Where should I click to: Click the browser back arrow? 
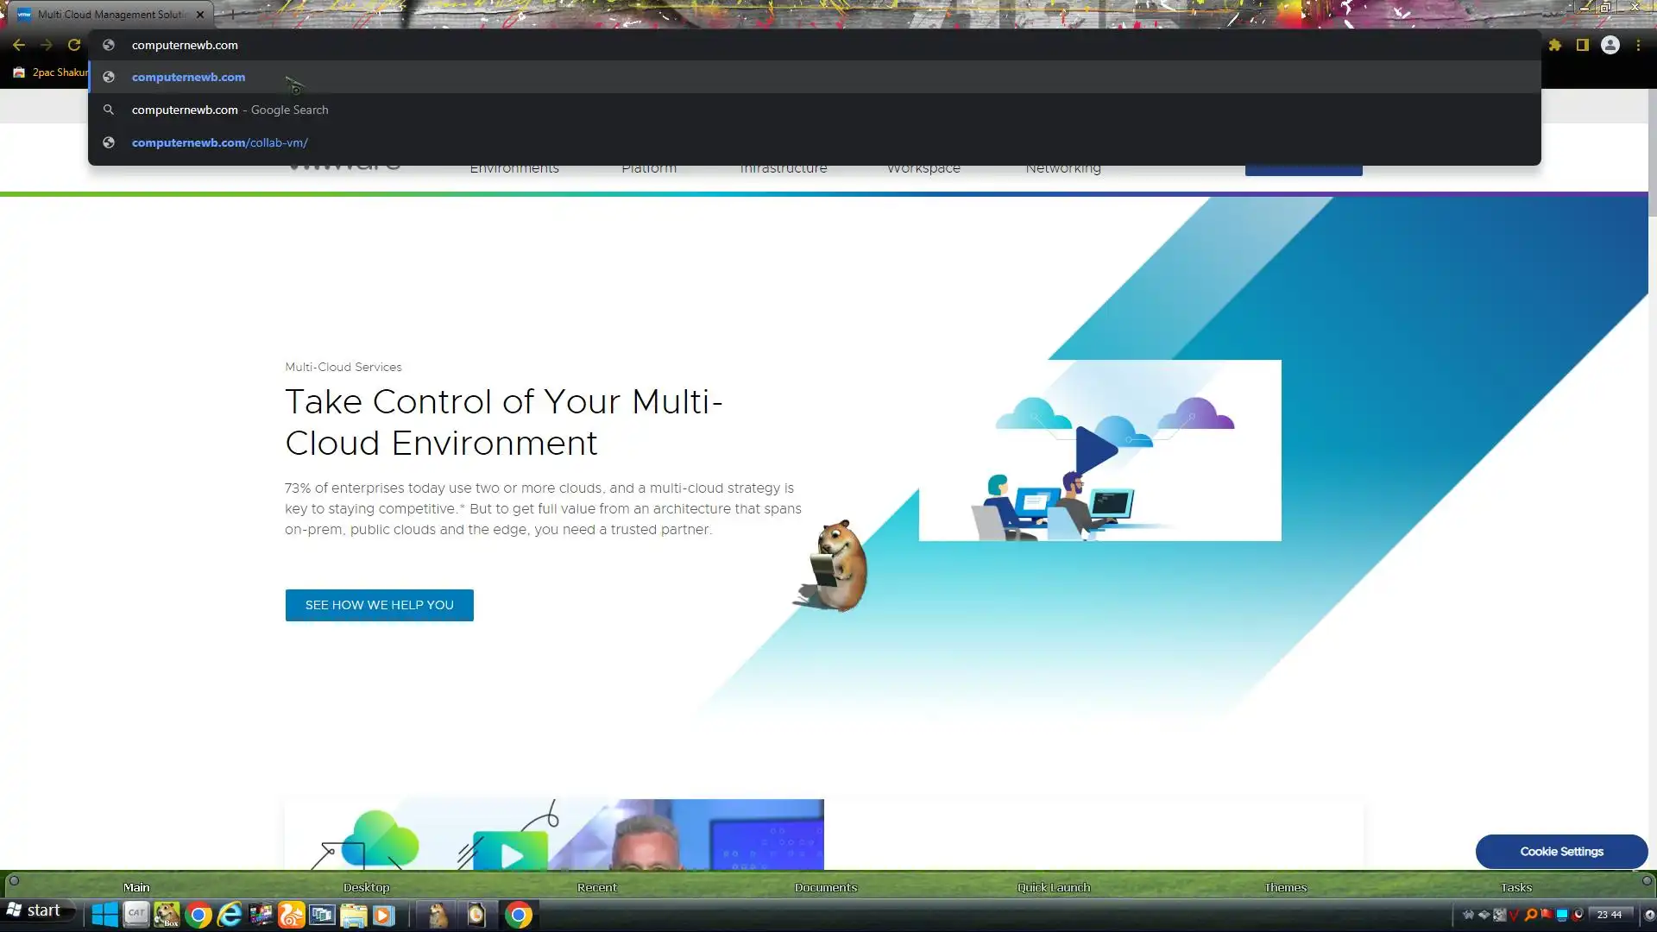point(19,45)
